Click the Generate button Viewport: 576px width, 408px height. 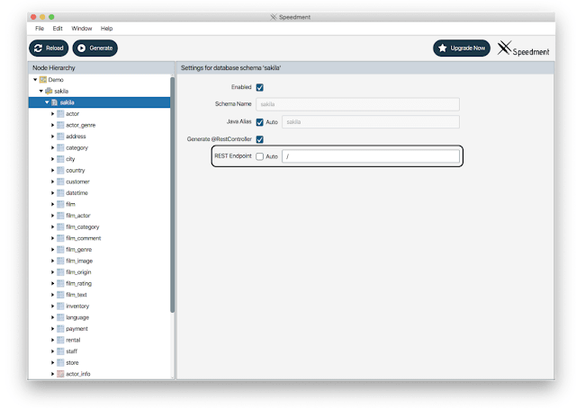95,48
